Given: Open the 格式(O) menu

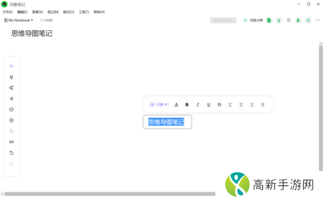Looking at the screenshot, I should point(68,12).
